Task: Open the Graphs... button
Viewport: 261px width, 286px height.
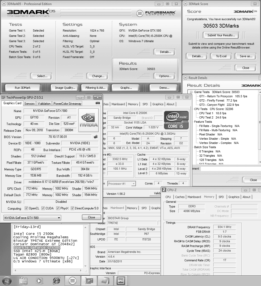Action: 126,88
